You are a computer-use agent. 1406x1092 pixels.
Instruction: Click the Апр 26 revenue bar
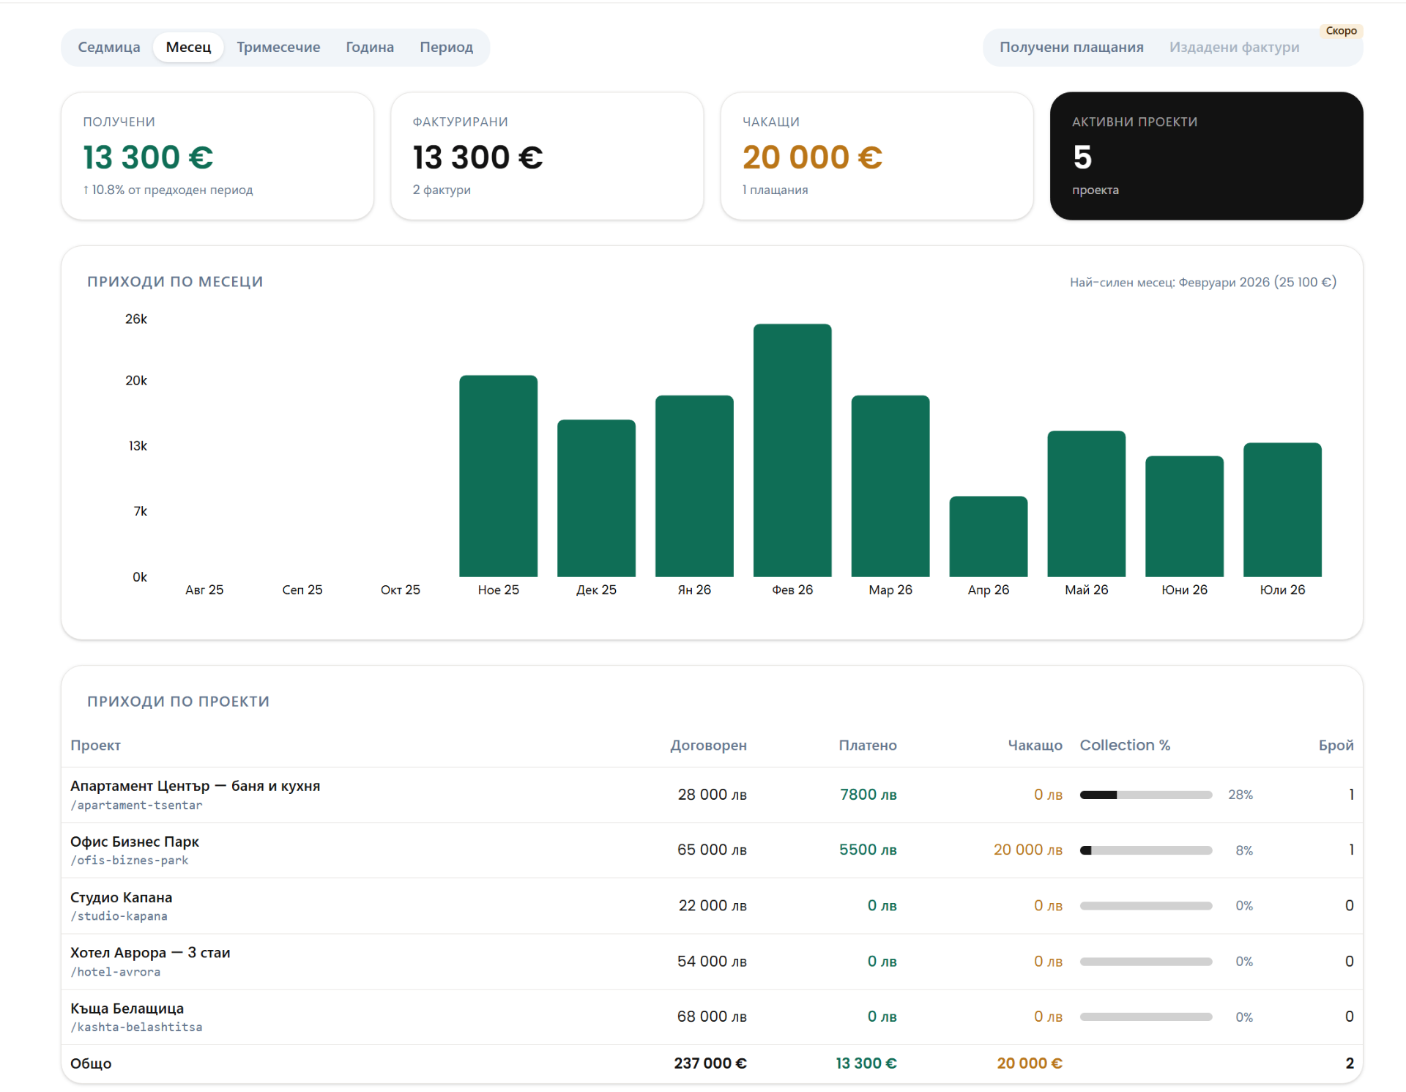989,537
